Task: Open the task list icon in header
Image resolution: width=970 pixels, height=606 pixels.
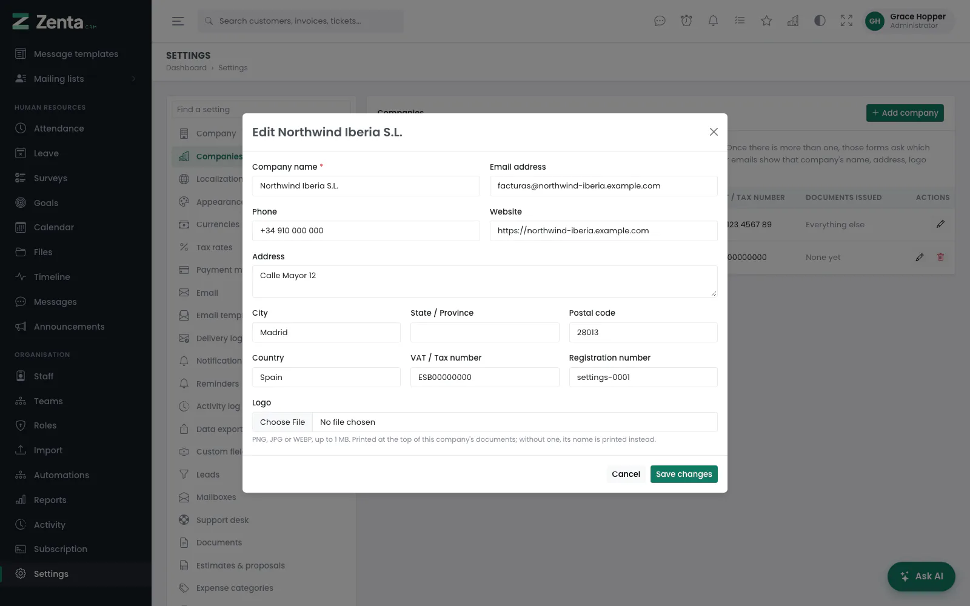Action: 740,21
